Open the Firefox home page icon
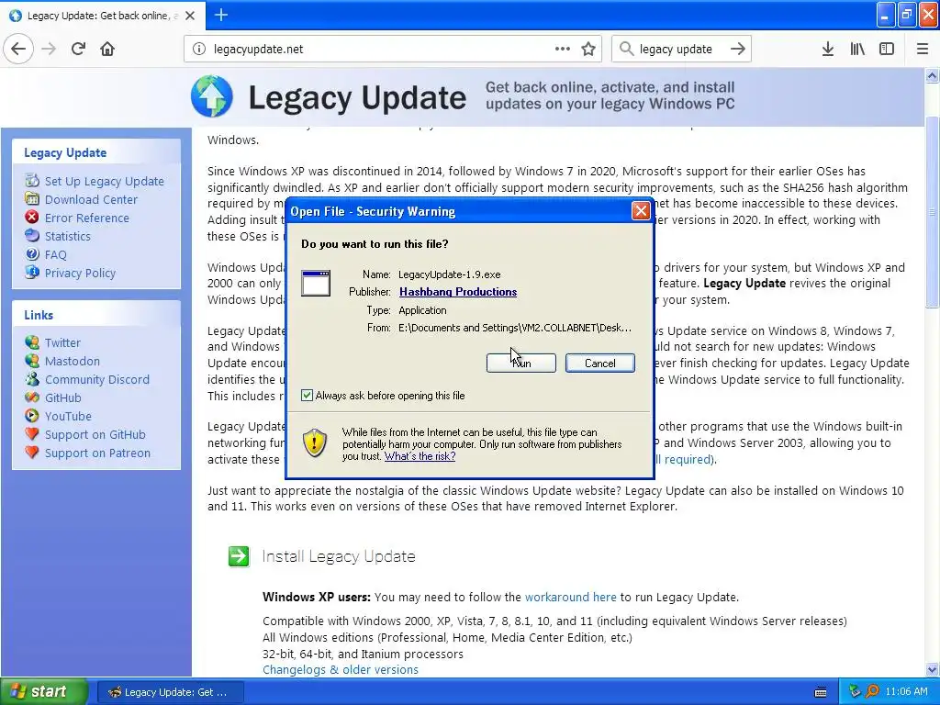This screenshot has width=940, height=705. coord(107,49)
